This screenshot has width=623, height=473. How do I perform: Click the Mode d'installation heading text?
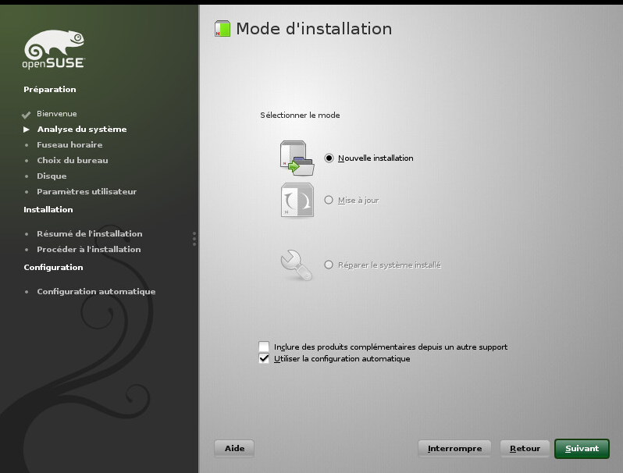coord(314,29)
